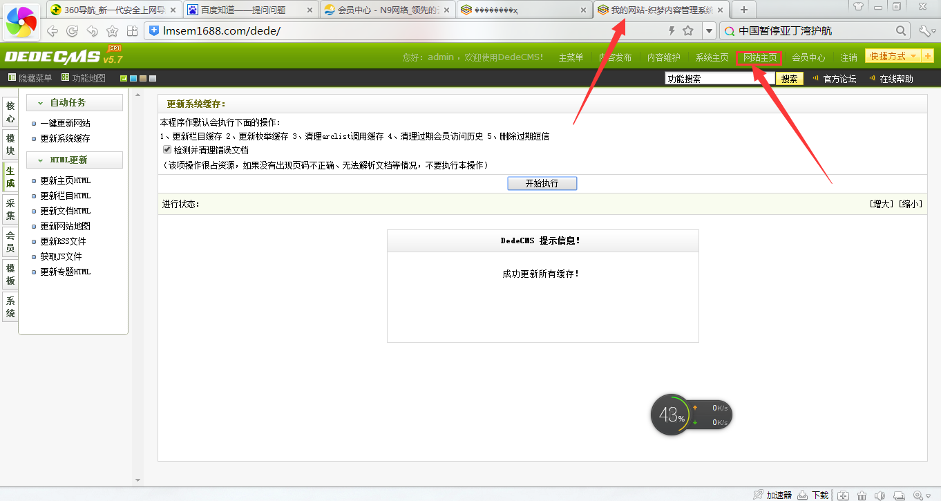Viewport: 941px width, 501px height.
Task: Open the 系统主页 menu item
Action: click(712, 57)
